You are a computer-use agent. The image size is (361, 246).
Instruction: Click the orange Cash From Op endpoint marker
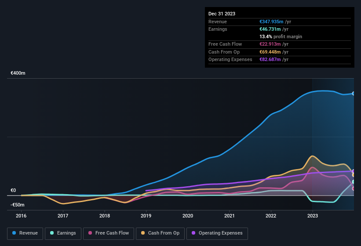354,175
